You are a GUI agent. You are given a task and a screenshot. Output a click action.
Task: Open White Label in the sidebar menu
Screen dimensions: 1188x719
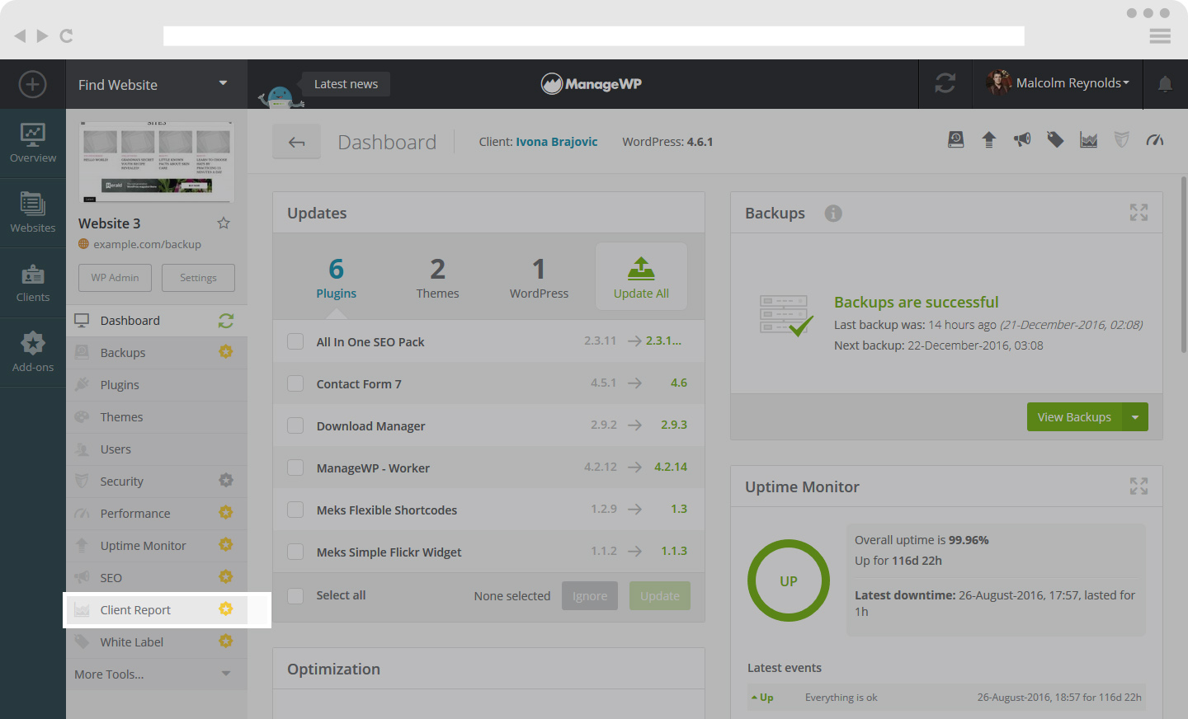(157, 642)
